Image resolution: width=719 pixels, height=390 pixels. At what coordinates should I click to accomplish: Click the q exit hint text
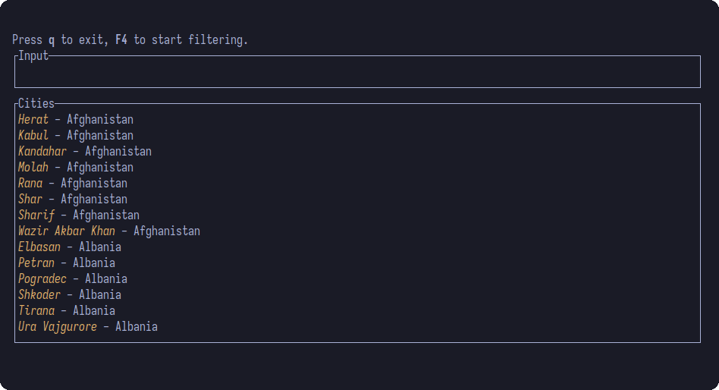[x=52, y=40]
